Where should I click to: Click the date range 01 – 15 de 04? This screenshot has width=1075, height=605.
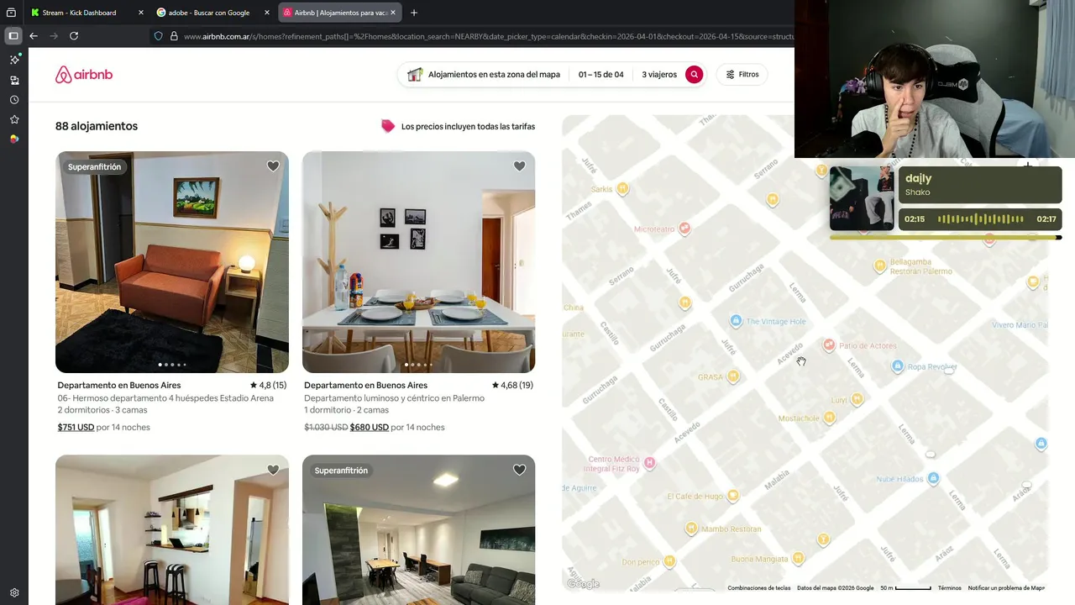pyautogui.click(x=600, y=75)
